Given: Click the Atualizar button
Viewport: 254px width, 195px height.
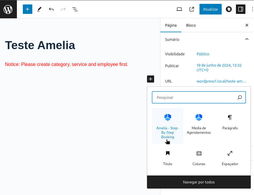Looking at the screenshot, I should 210,9.
